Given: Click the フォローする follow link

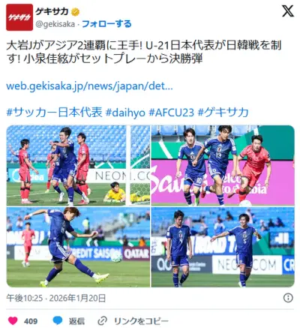Looking at the screenshot, I should [x=106, y=24].
